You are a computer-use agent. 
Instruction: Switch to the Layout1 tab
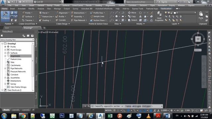point(16,110)
